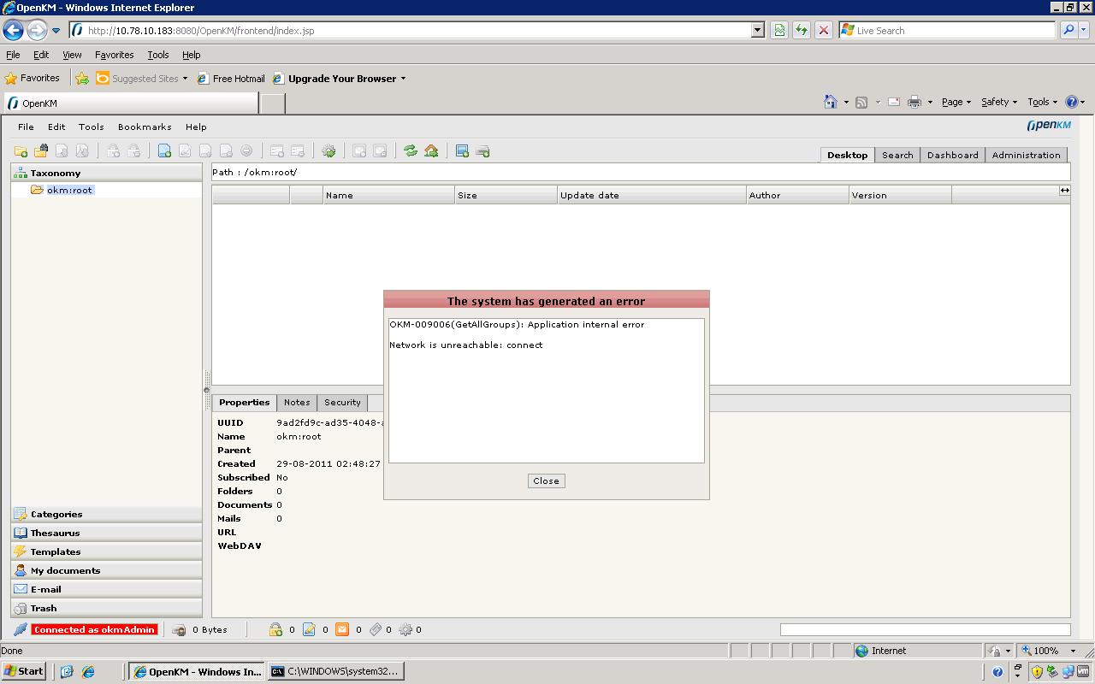Switch to the Administration tab
Screen dimensions: 1095x684
(x=1026, y=155)
